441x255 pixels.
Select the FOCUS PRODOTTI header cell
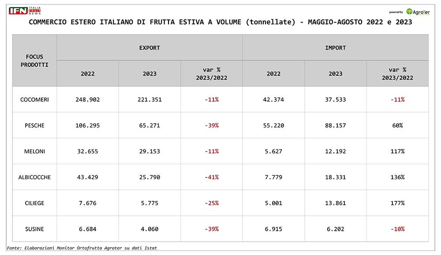point(34,60)
